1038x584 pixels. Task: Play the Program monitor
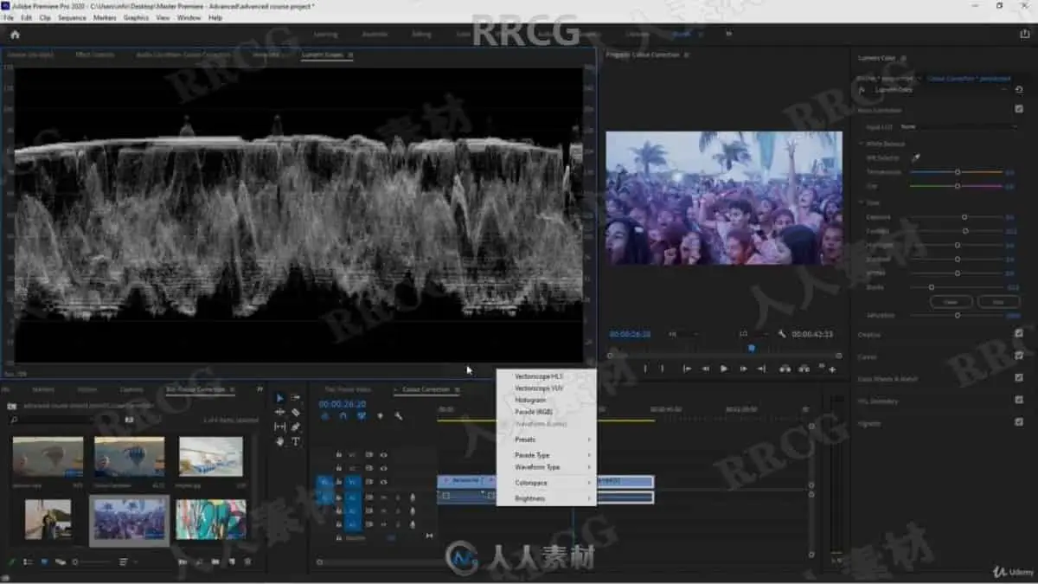click(x=724, y=369)
